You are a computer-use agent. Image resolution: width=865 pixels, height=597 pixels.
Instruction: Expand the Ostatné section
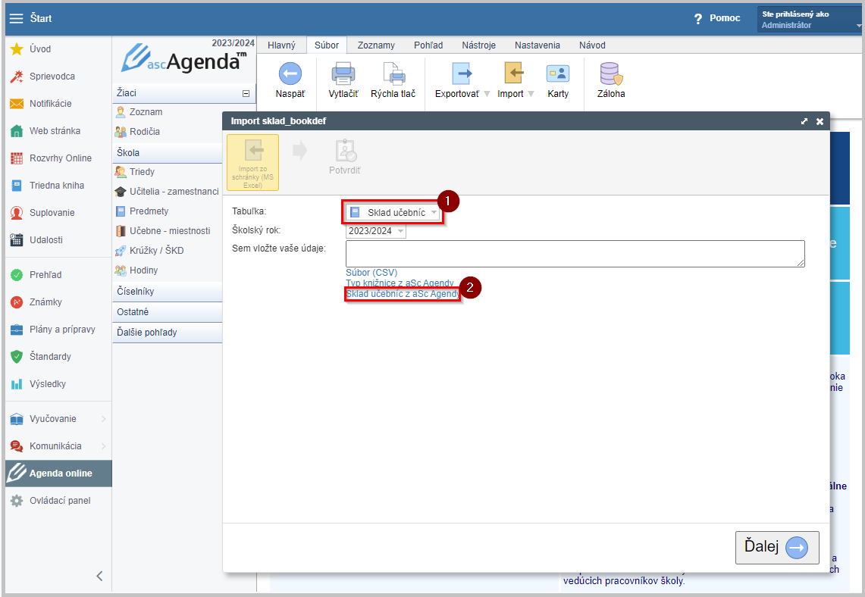(x=168, y=312)
